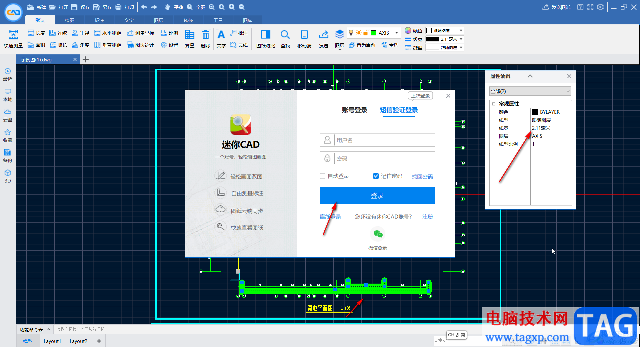The image size is (640, 347).
Task: Open measurement 设置 settings
Action: 169,45
